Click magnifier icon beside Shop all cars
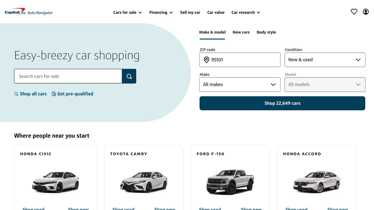 [16, 94]
